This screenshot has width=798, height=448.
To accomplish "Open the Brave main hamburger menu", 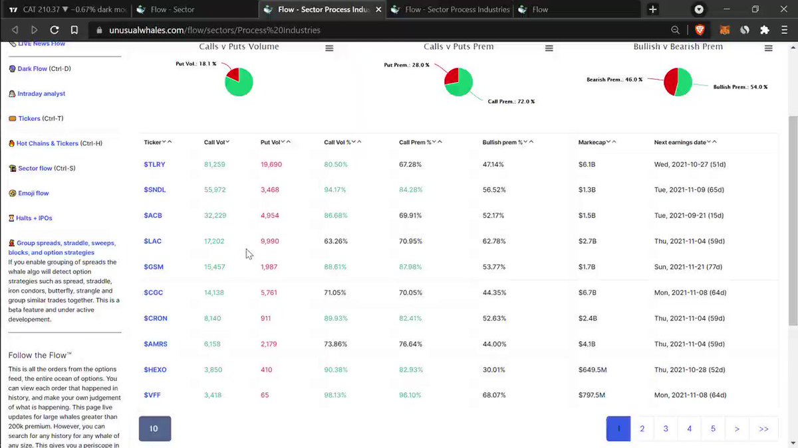I will coord(785,30).
